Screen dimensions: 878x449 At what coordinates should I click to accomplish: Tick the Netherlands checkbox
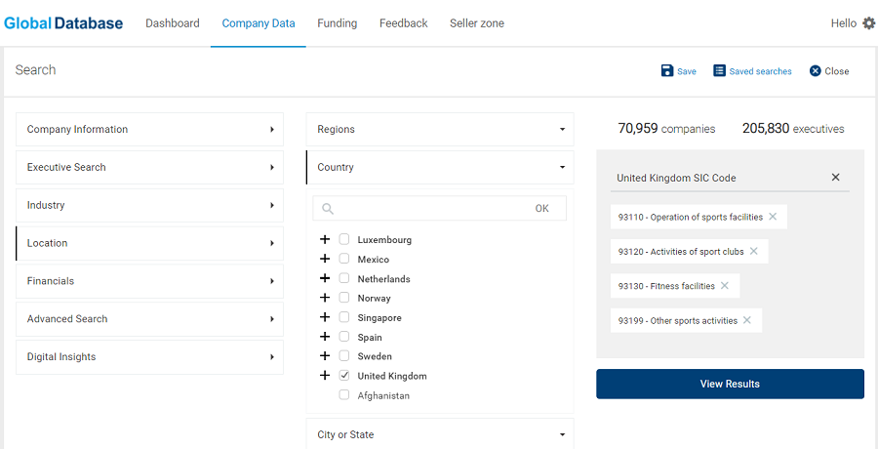click(x=344, y=278)
